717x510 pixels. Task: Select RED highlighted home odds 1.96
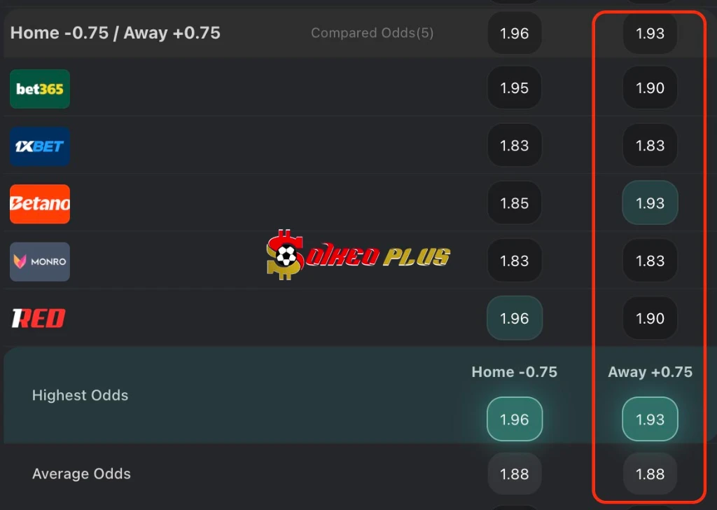[x=515, y=318]
